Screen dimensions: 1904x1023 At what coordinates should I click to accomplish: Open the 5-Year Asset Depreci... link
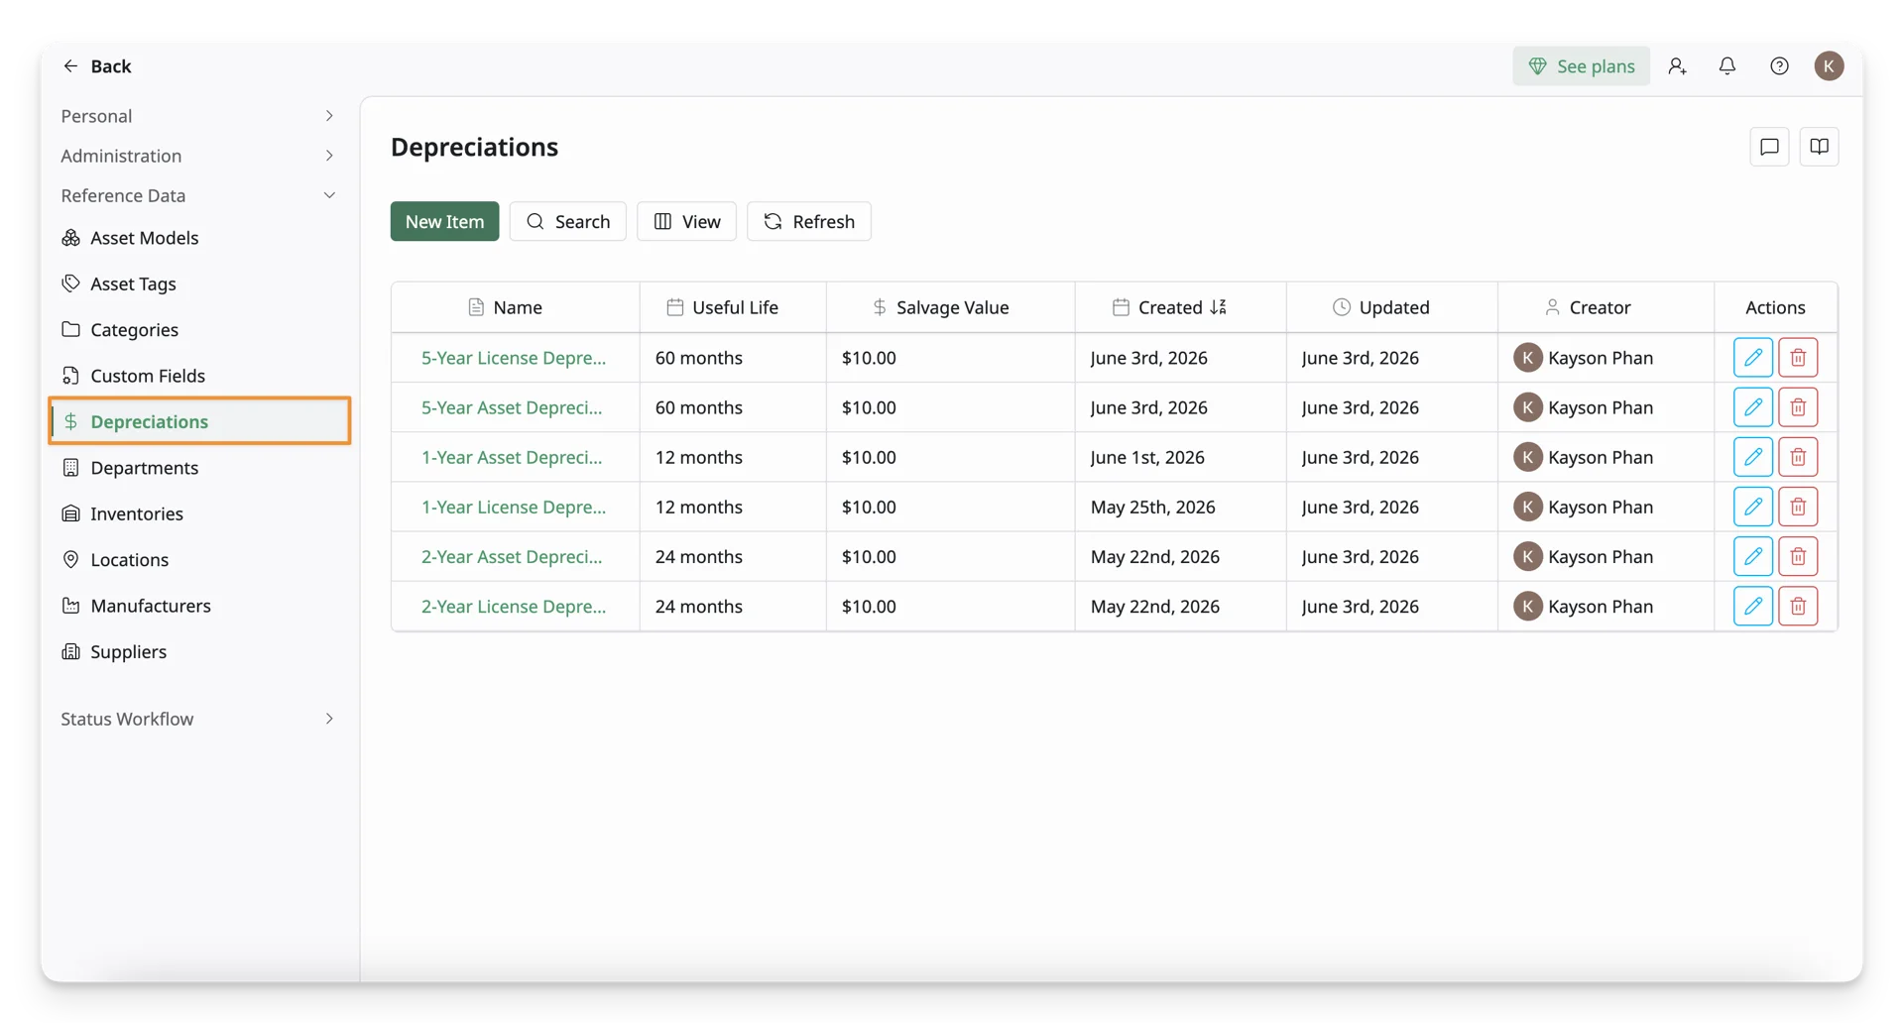[x=512, y=407]
